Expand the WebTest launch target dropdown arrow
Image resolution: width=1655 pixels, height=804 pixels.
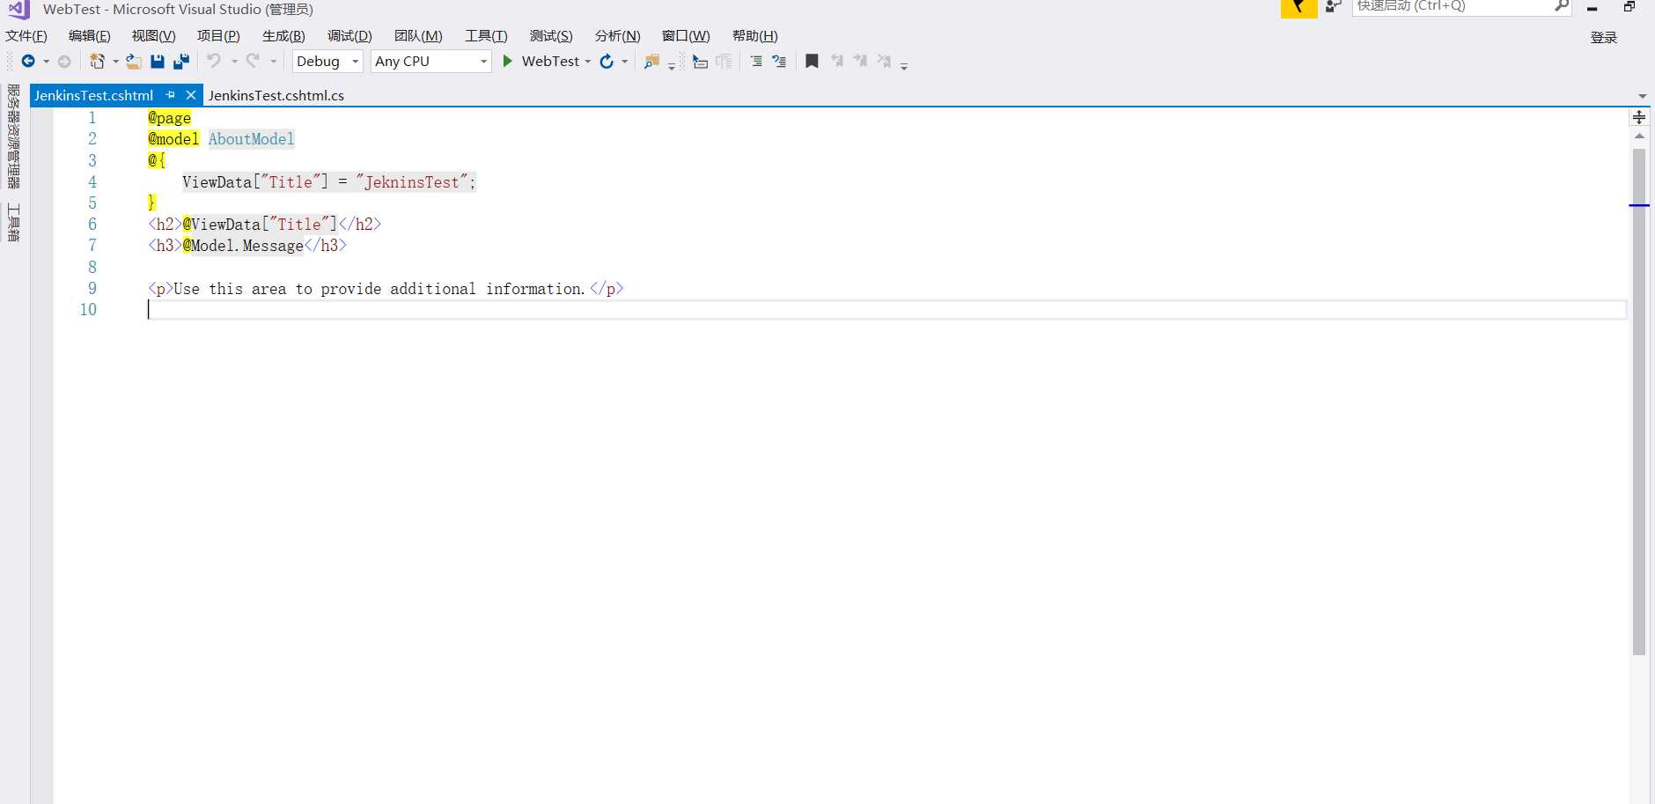(587, 62)
